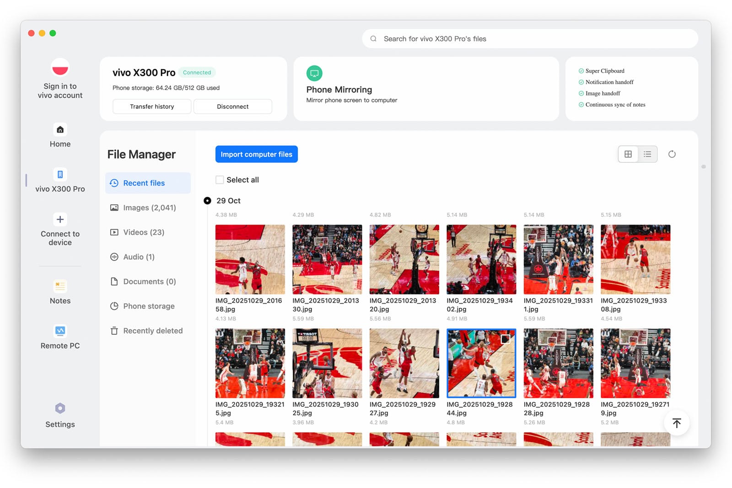The height and width of the screenshot is (488, 732).
Task: Click the Transfer history button
Action: (x=151, y=106)
